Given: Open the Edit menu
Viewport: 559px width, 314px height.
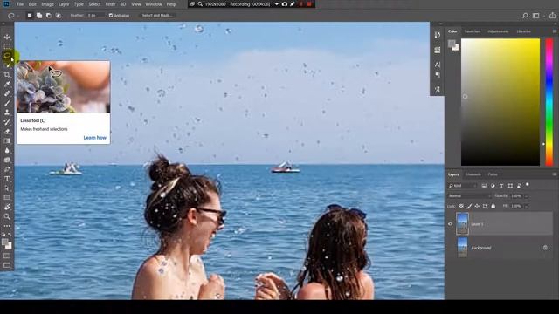Looking at the screenshot, I should point(32,4).
